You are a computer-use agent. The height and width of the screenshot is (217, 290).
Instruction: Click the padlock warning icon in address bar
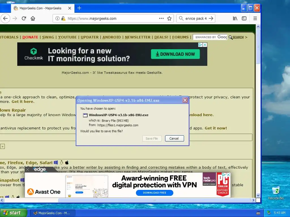pos(63,18)
